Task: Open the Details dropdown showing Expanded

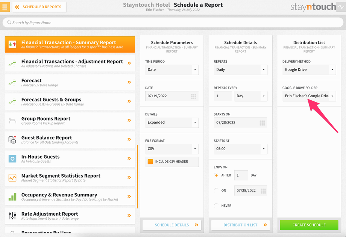Action: [172, 122]
